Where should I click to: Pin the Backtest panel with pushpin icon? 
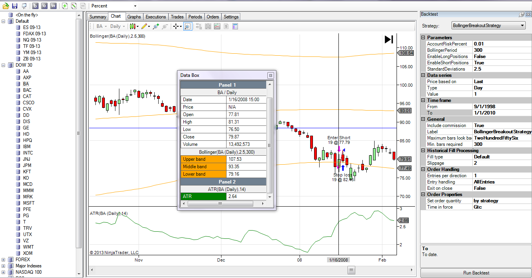pyautogui.click(x=521, y=14)
